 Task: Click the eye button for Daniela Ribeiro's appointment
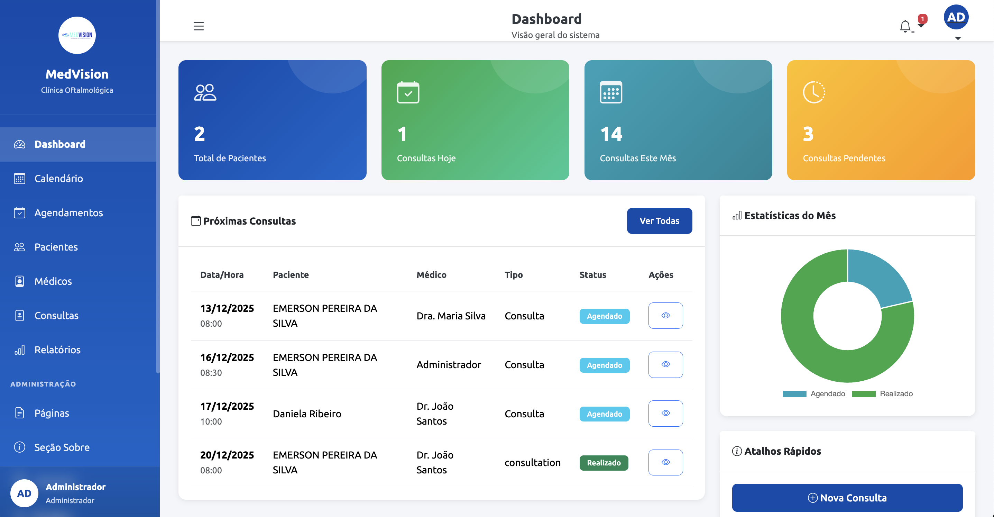(665, 413)
